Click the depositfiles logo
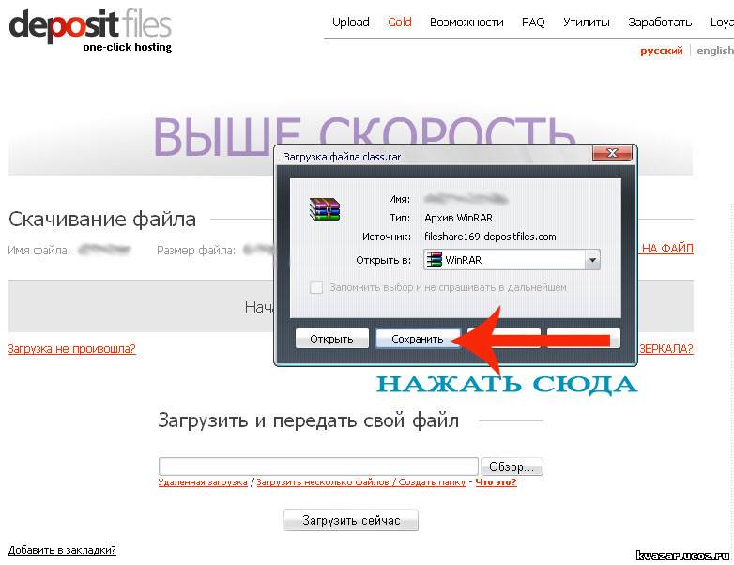The height and width of the screenshot is (565, 734). [90, 29]
